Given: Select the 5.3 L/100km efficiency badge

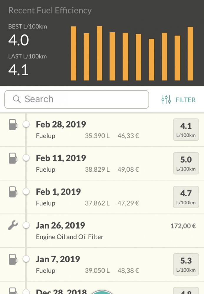Looking at the screenshot, I should tap(186, 265).
